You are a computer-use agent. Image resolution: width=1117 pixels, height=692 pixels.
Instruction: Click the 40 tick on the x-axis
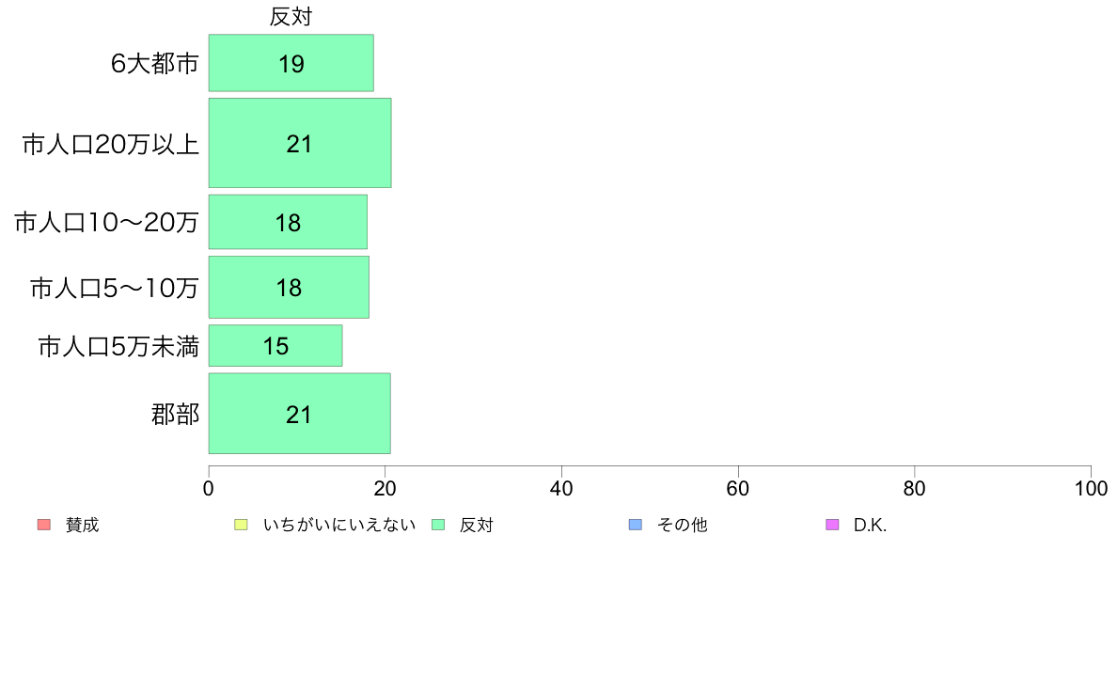(561, 488)
